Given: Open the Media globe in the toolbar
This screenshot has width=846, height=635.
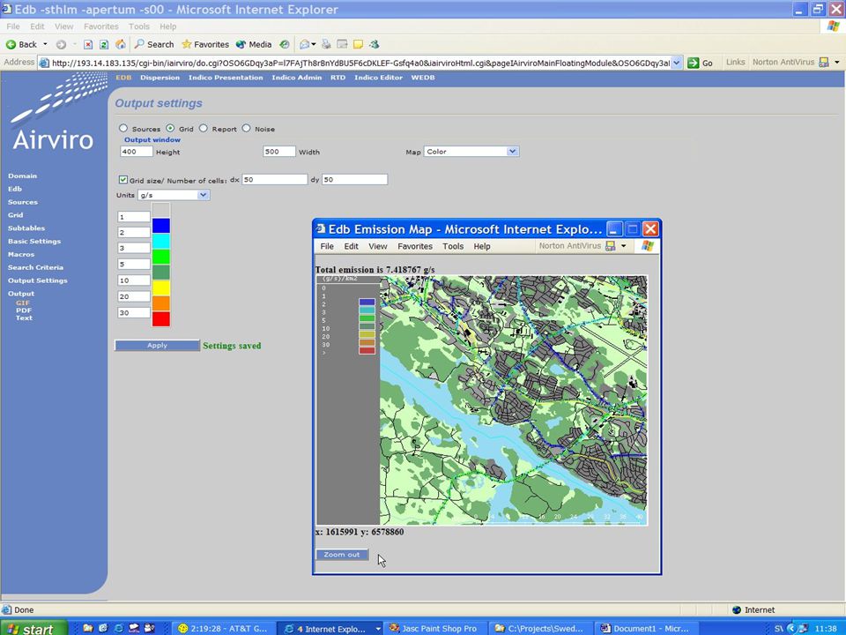Looking at the screenshot, I should (x=241, y=44).
